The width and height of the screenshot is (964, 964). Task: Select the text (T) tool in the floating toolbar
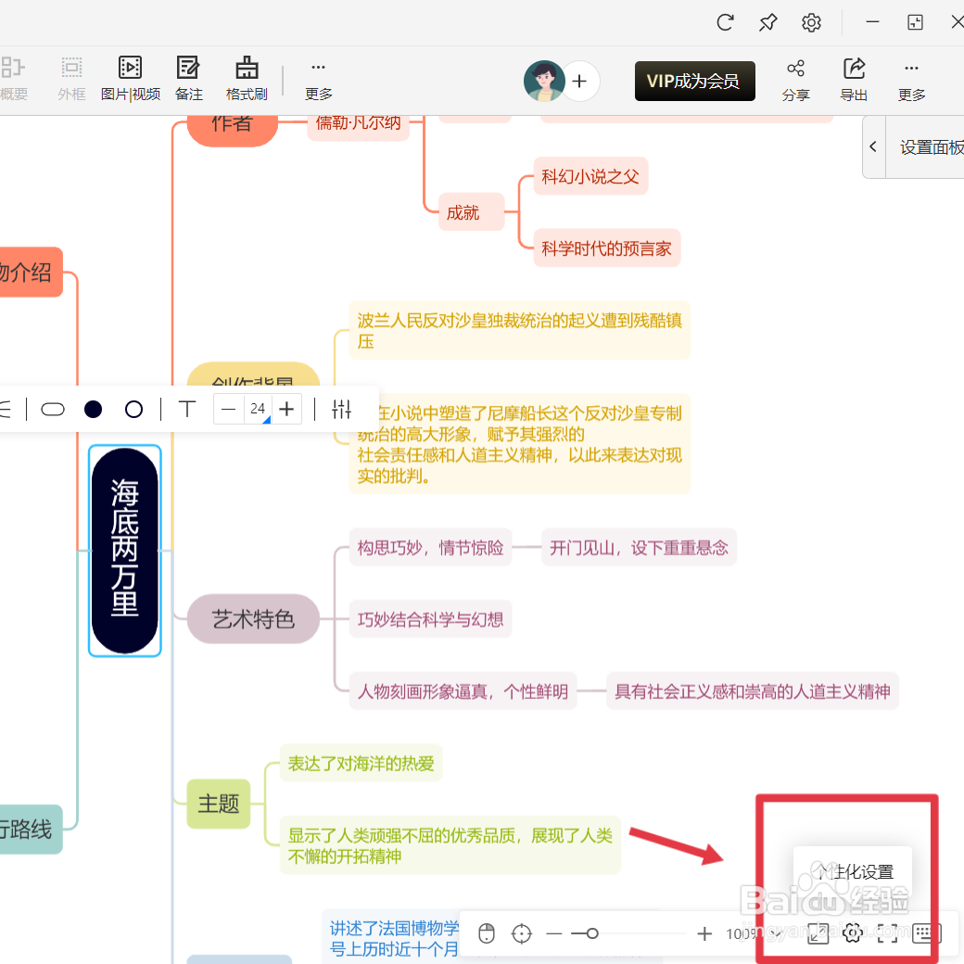pos(186,409)
